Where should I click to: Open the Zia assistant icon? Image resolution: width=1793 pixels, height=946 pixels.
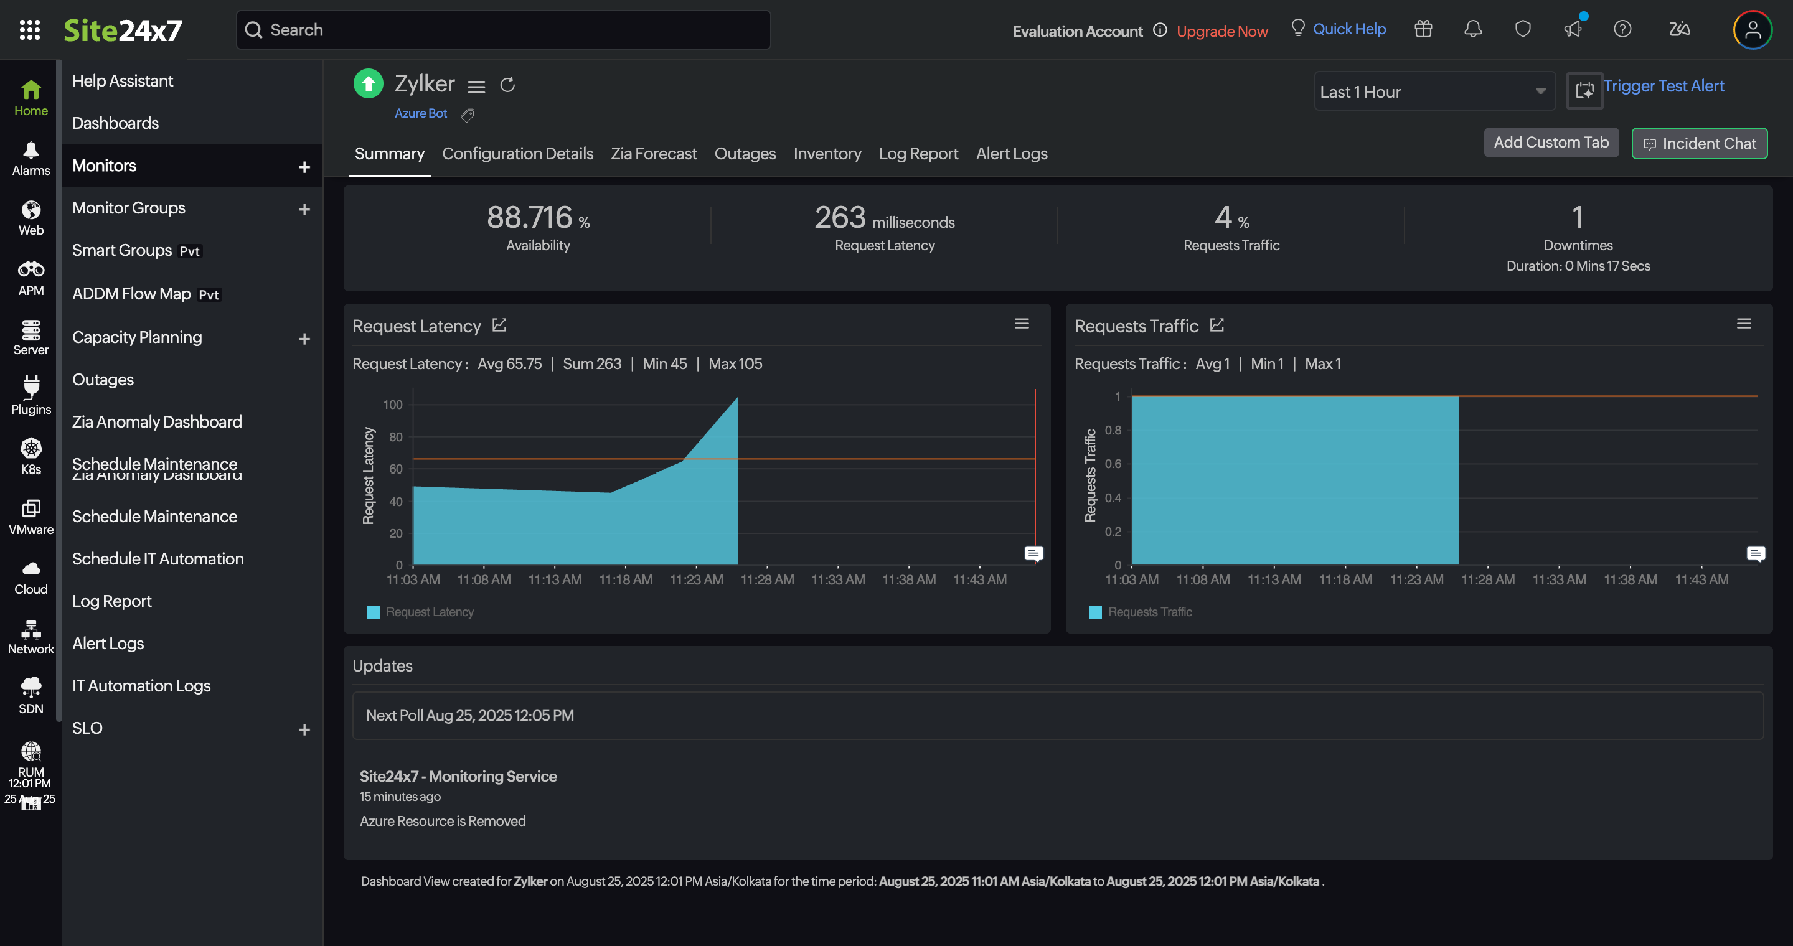coord(1679,29)
